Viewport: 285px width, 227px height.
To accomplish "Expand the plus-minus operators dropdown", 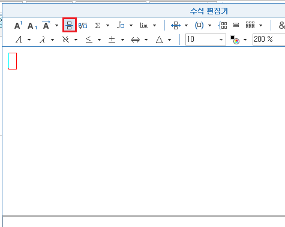I will coord(122,40).
